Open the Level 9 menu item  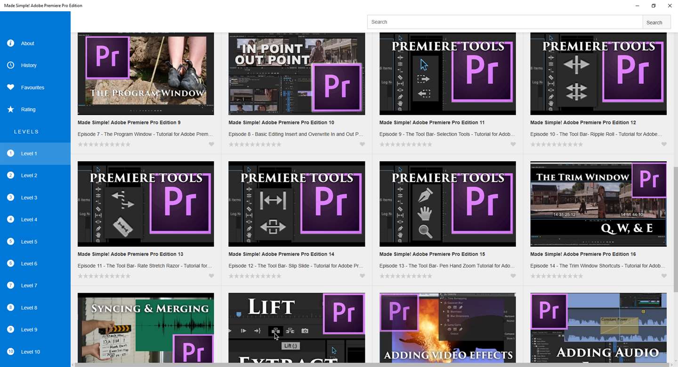click(35, 329)
